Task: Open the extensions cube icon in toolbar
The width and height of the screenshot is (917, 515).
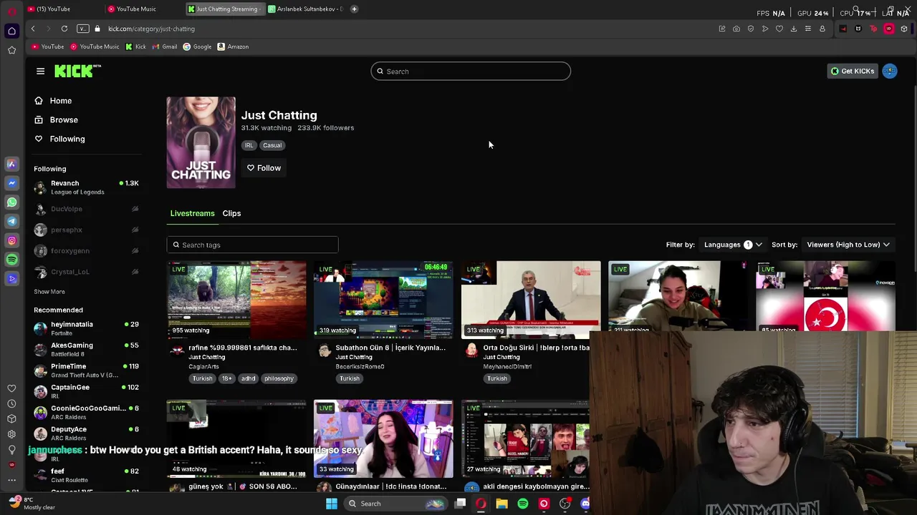Action: click(904, 29)
